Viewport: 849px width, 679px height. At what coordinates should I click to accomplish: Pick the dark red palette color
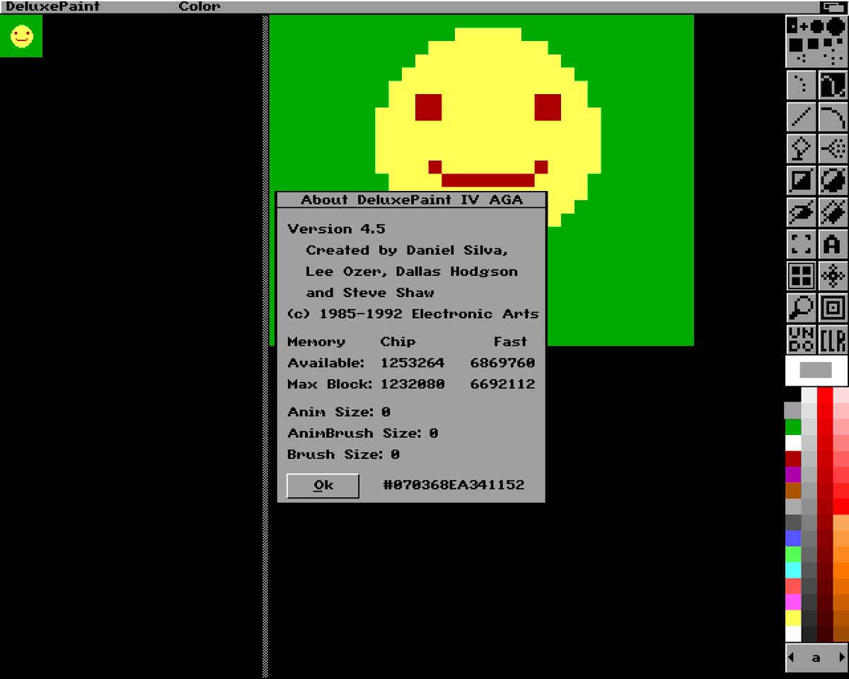click(x=793, y=459)
